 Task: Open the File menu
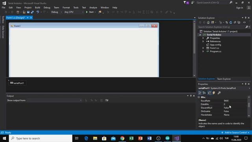pos(4,7)
